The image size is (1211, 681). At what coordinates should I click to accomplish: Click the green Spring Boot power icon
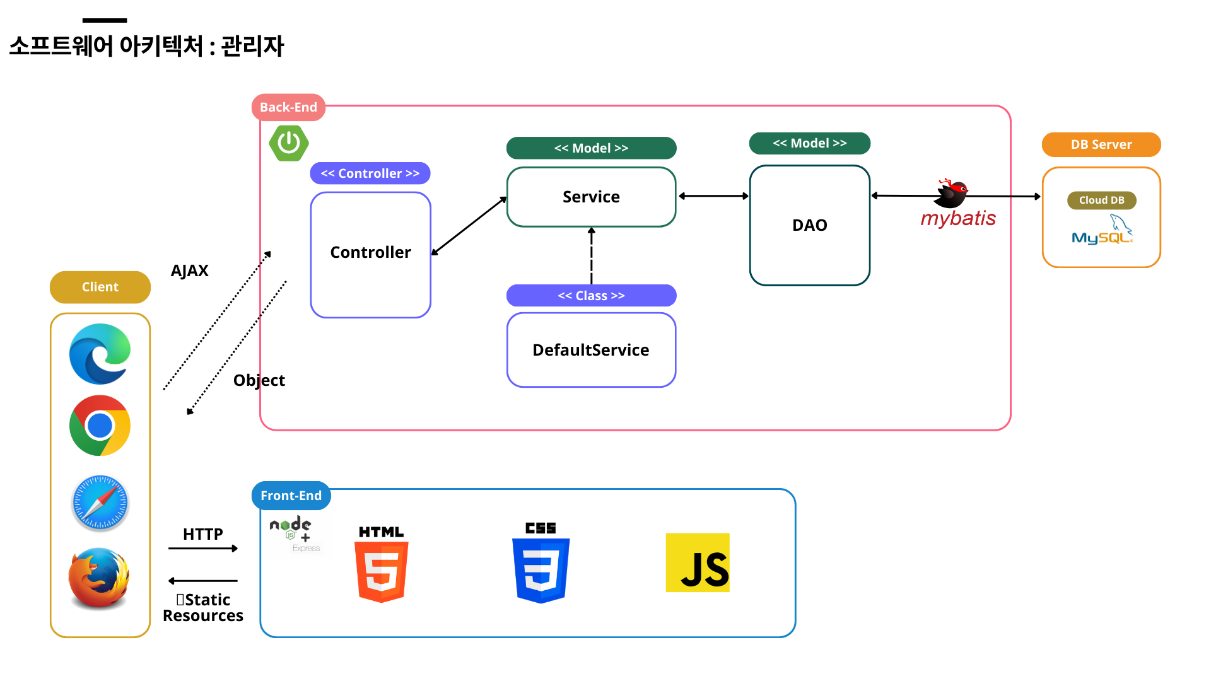pyautogui.click(x=289, y=143)
